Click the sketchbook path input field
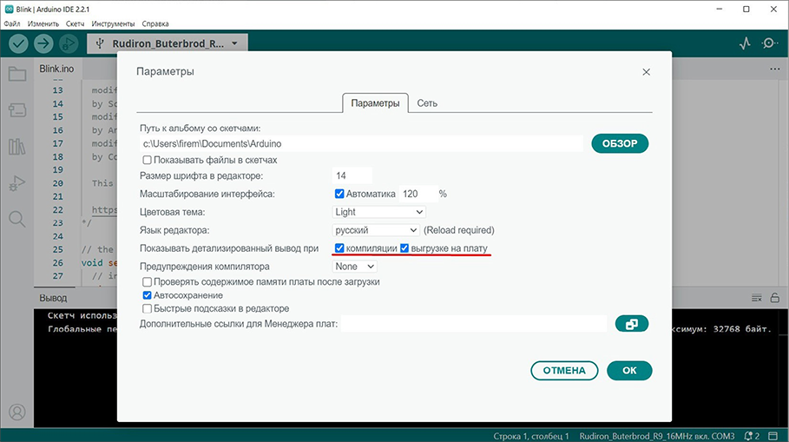 click(x=361, y=144)
